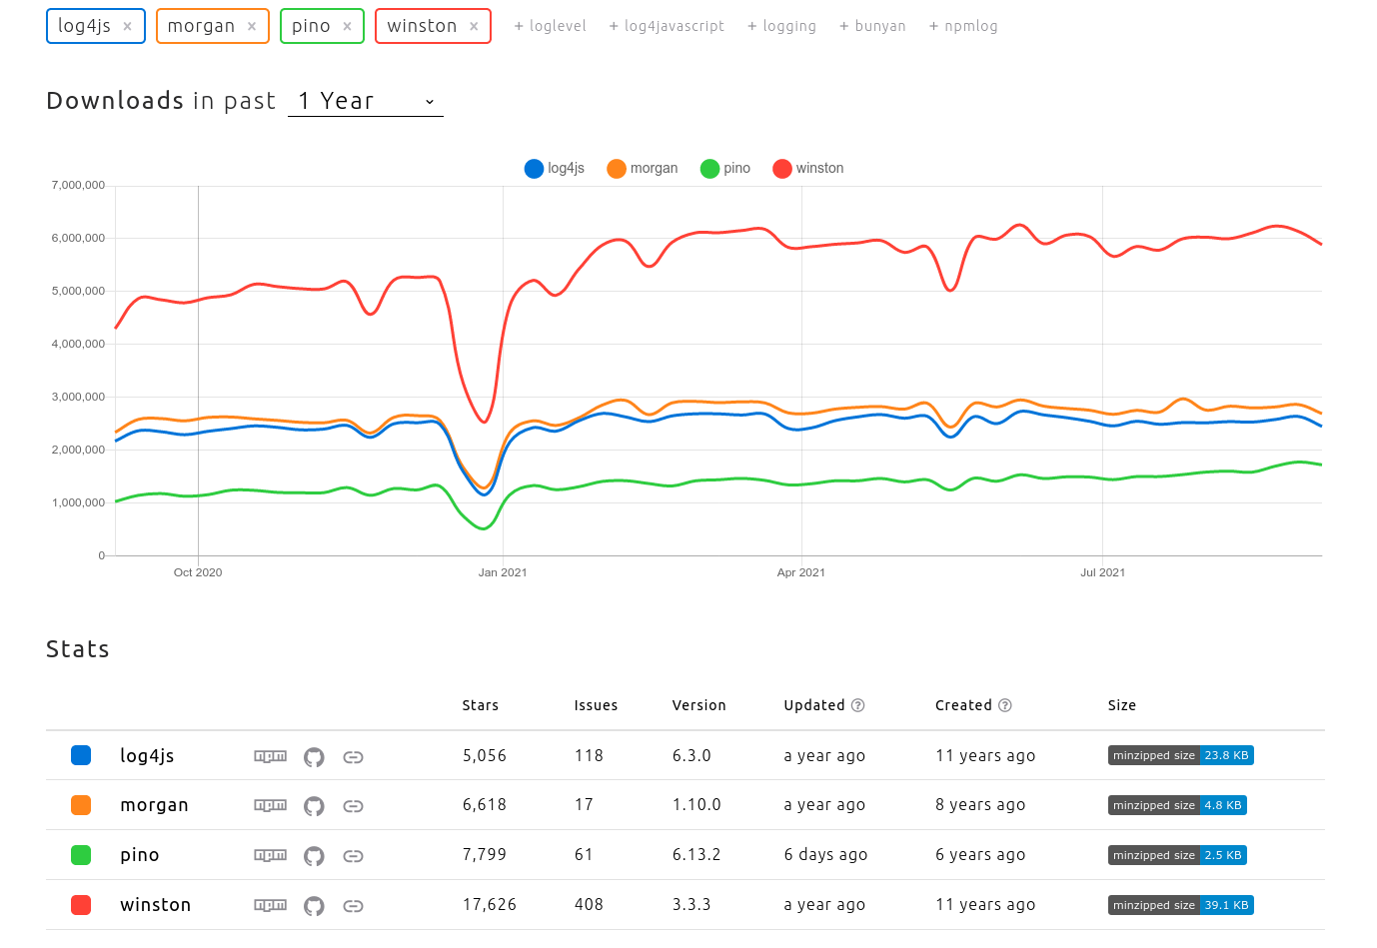Toggle winston series in chart legend

(x=808, y=169)
